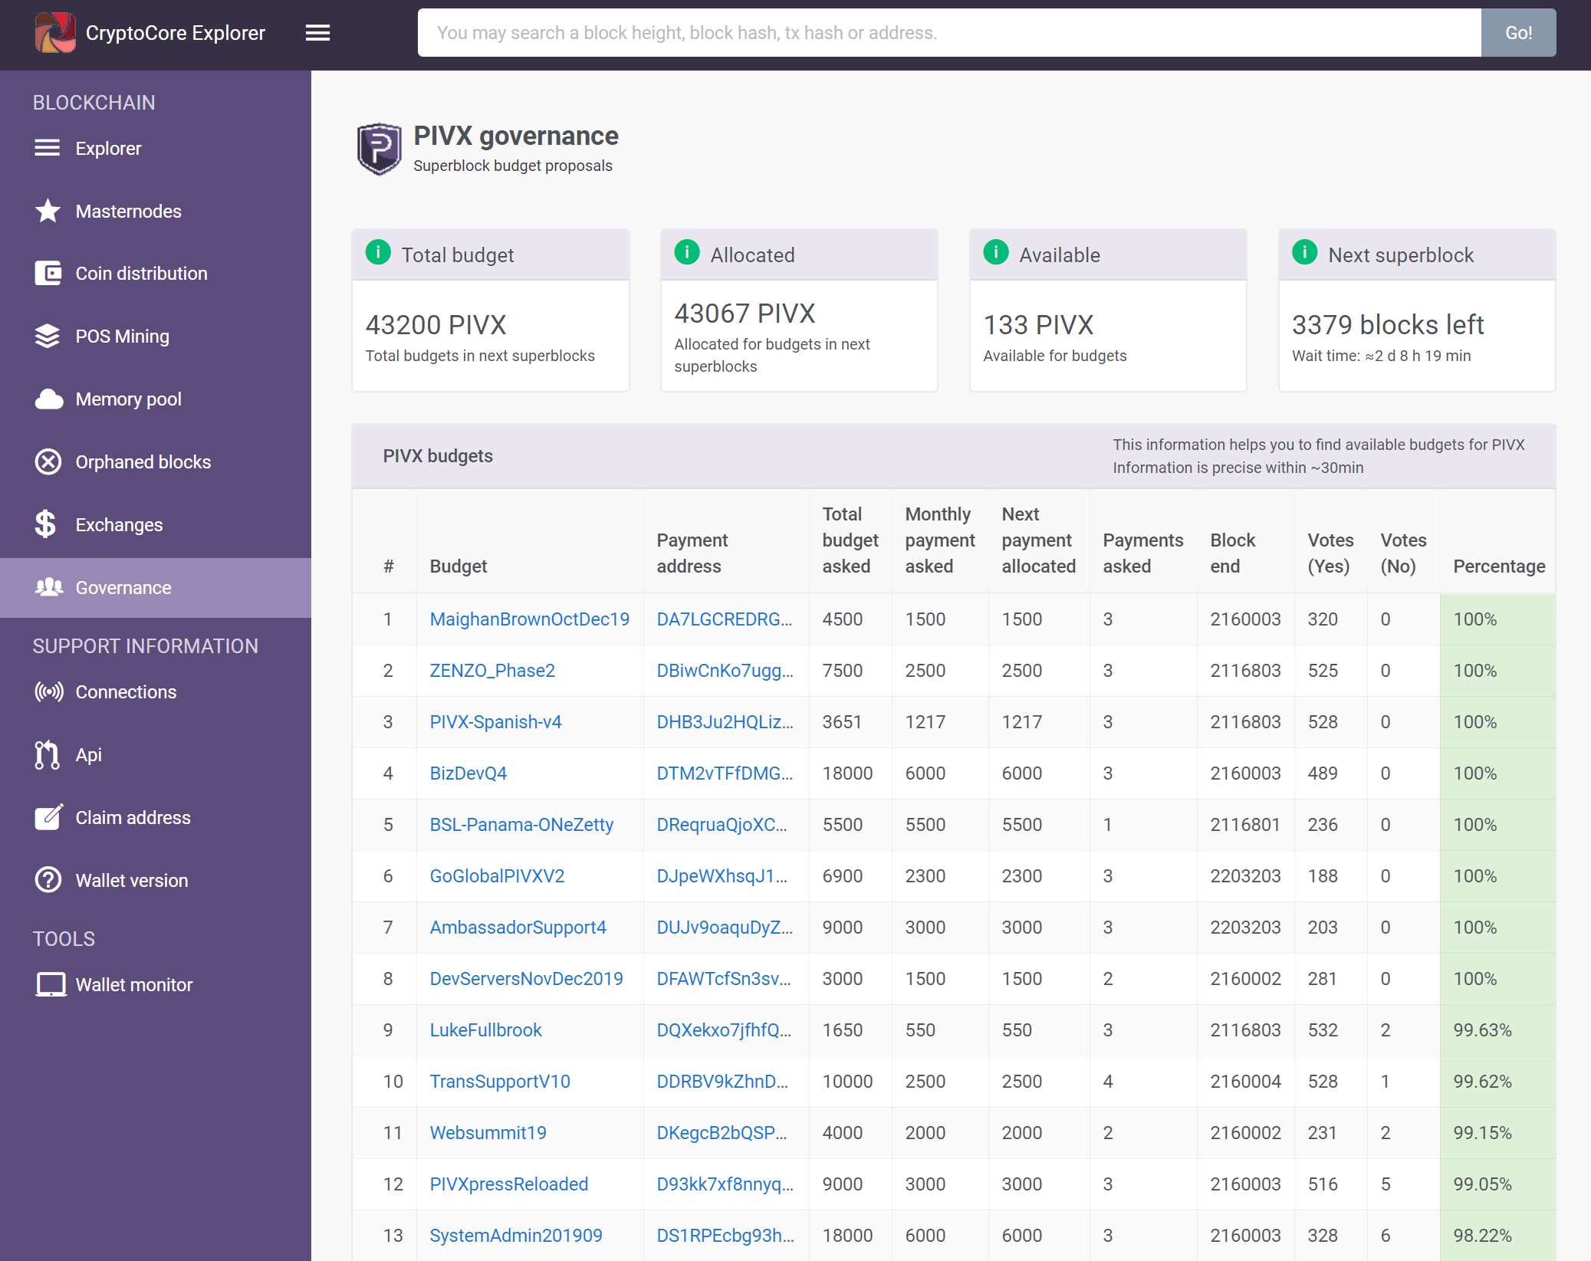Screen dimensions: 1591x1261
Task: Click the Masternodes star icon
Action: click(48, 211)
